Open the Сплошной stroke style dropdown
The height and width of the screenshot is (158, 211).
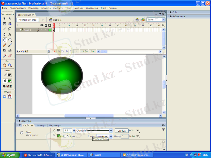pos(111,130)
